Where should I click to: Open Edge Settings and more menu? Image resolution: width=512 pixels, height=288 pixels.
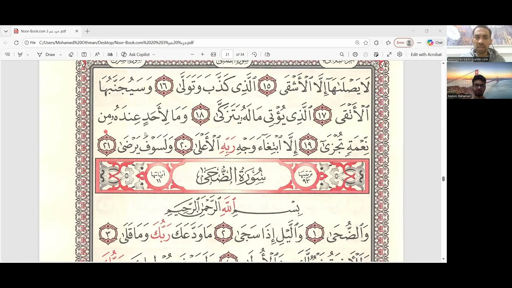point(419,42)
